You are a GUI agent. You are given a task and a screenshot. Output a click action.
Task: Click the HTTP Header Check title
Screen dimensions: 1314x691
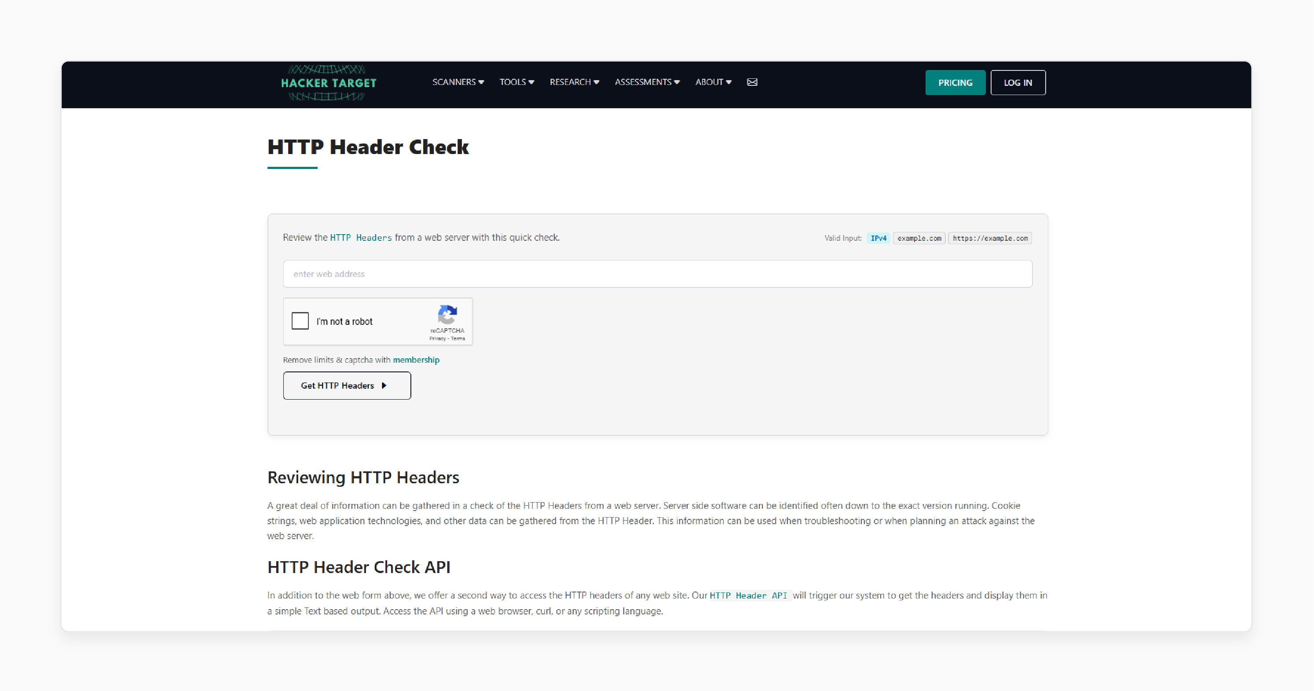(x=368, y=147)
